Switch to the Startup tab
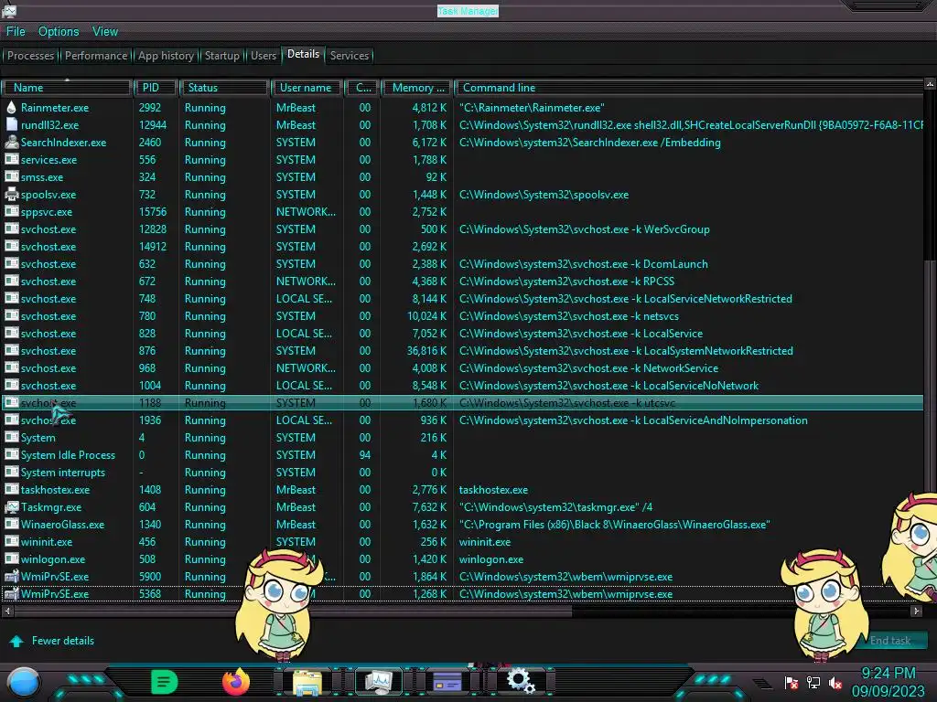 221,56
